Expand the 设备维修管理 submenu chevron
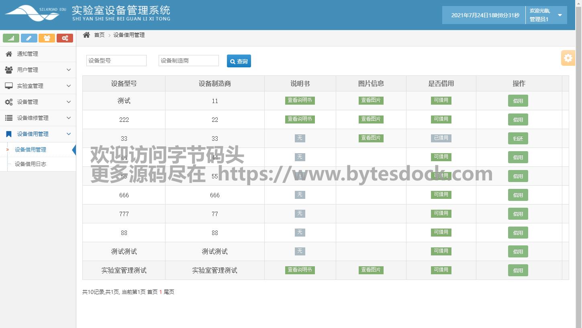 [x=69, y=118]
